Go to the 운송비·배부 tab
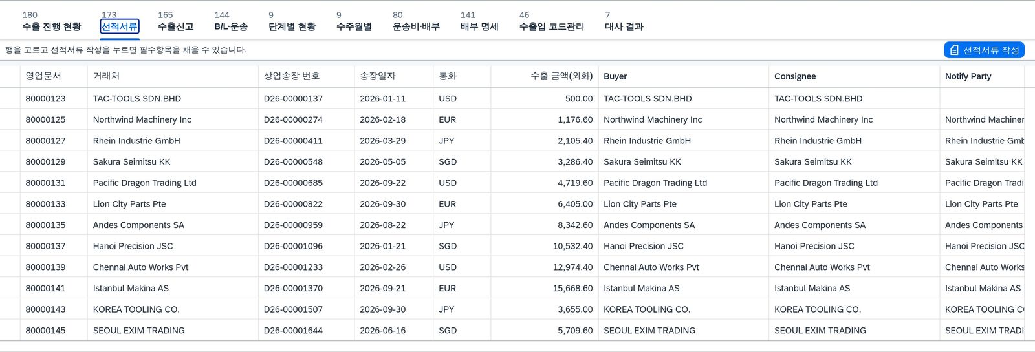1035x352 pixels. pos(416,21)
